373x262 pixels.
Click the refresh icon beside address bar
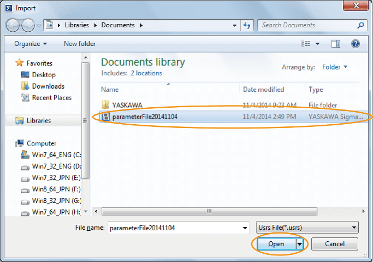pyautogui.click(x=247, y=25)
